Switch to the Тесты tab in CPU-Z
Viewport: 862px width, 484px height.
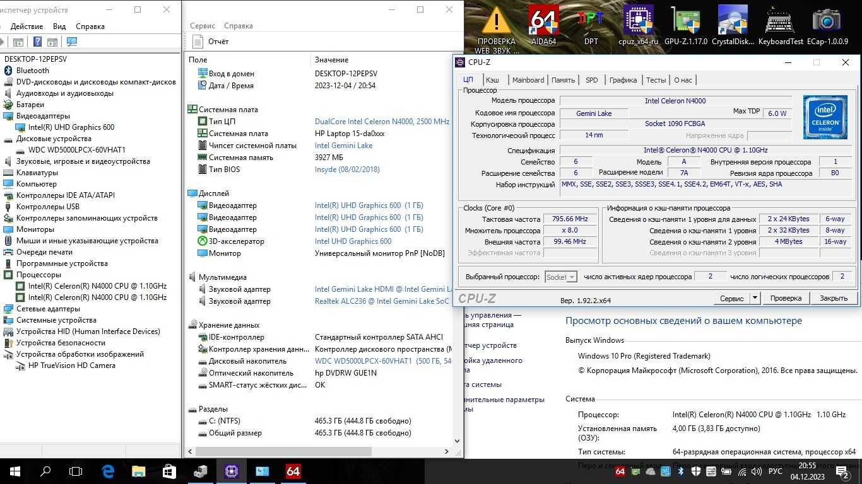(x=656, y=80)
